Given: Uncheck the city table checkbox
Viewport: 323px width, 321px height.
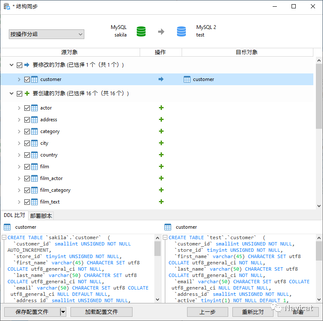Looking at the screenshot, I should [27, 143].
